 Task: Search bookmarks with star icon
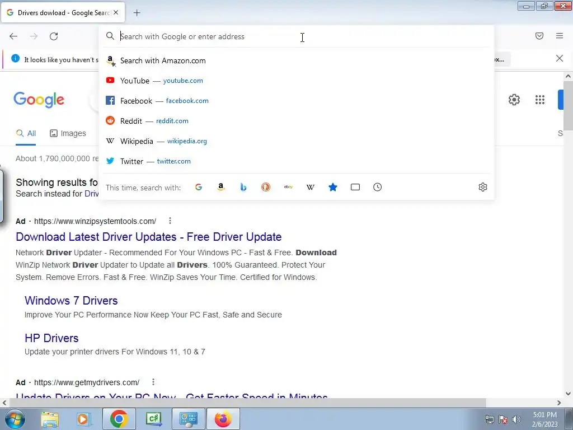coord(333,187)
